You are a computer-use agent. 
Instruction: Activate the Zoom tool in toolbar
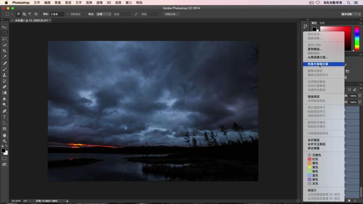click(5, 141)
